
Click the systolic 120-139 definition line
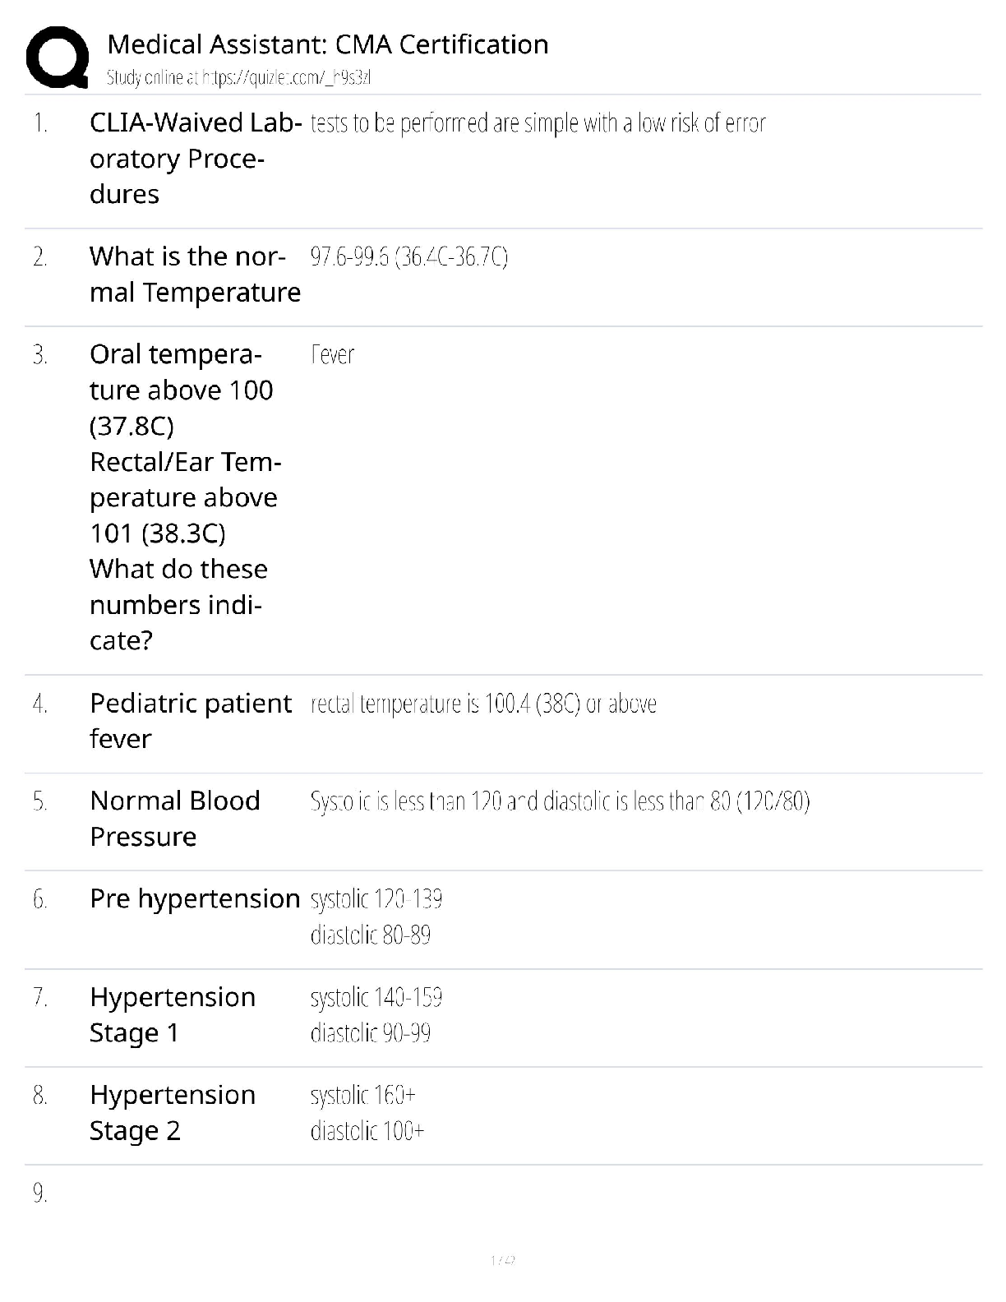[376, 899]
